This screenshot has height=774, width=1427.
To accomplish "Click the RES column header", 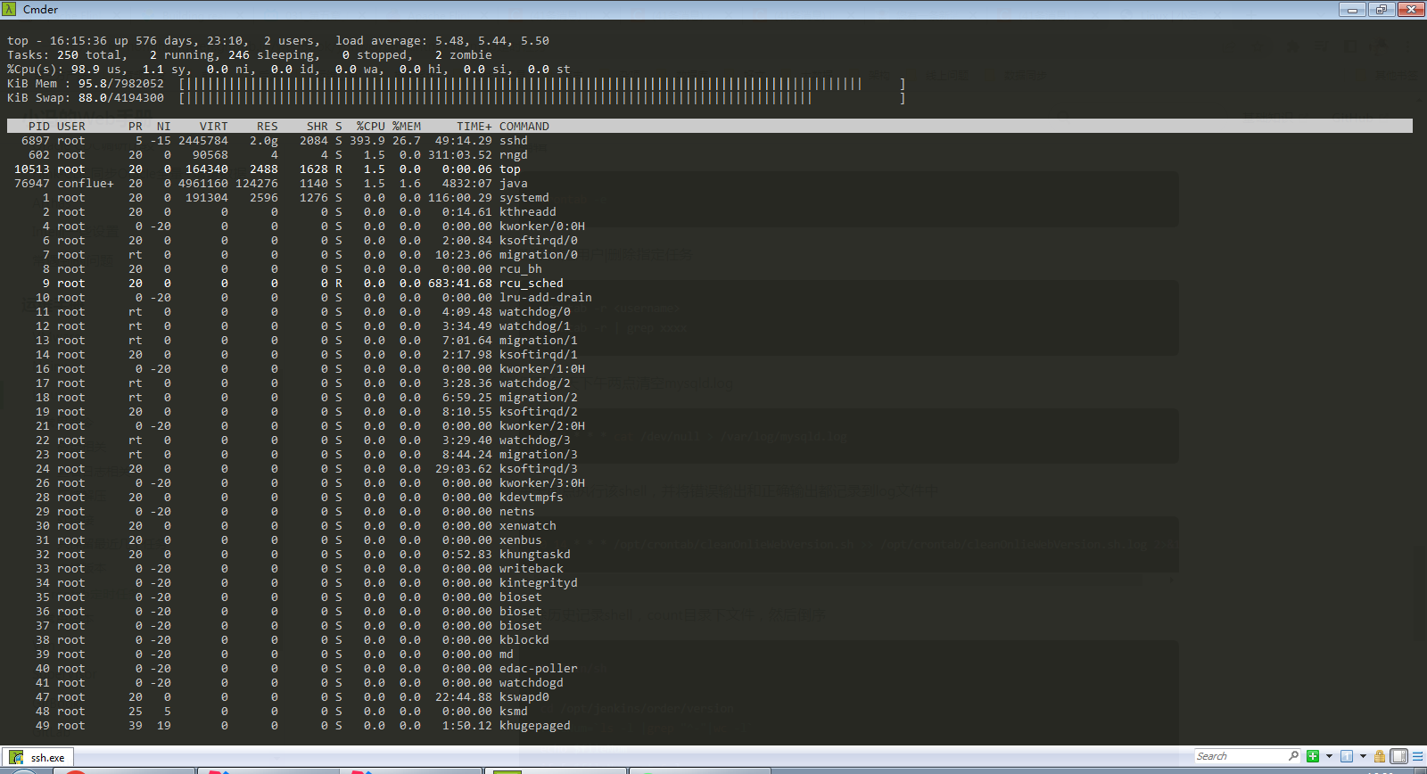I will (268, 127).
